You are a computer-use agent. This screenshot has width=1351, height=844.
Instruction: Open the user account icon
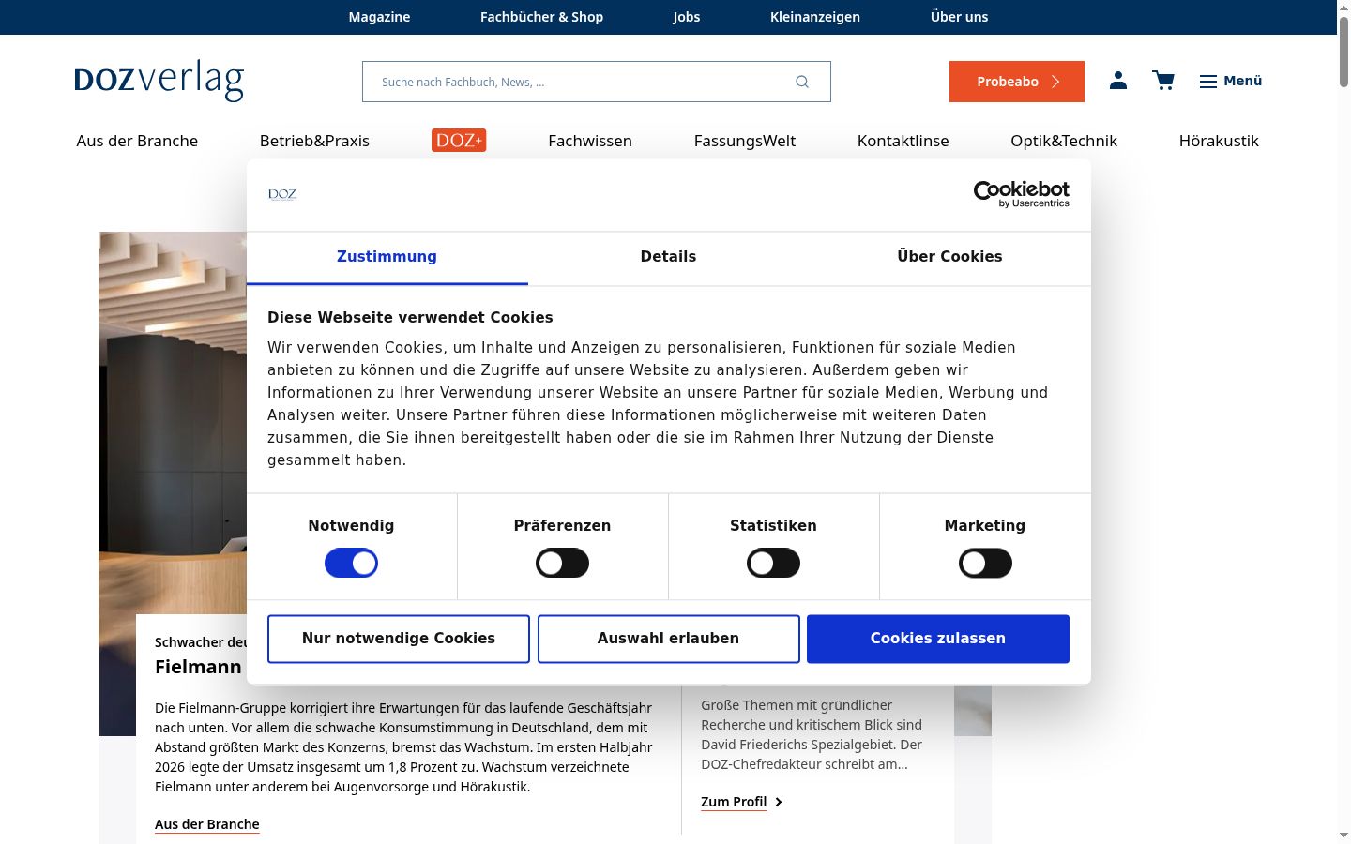click(1118, 81)
